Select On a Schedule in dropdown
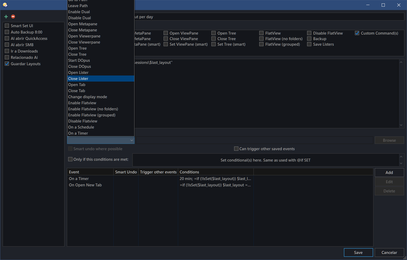Viewport: 407px width, 260px height. (101, 127)
